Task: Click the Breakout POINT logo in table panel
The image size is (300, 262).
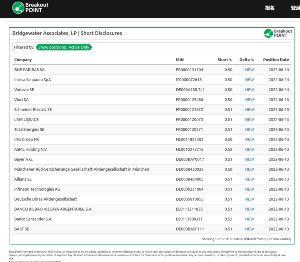Action: click(278, 33)
